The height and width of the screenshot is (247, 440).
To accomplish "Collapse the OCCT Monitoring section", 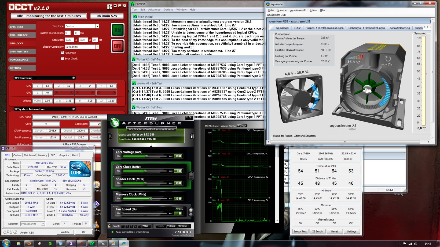I will point(74,78).
